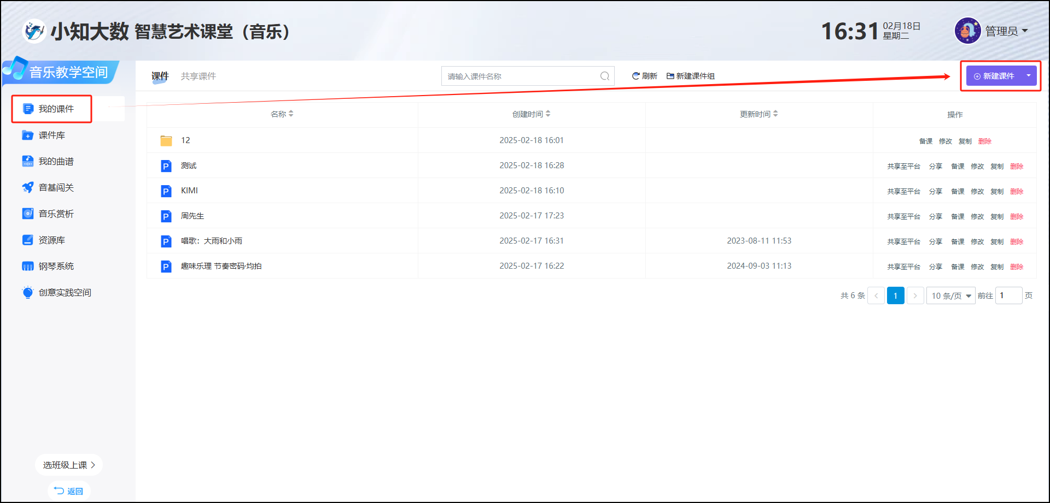The height and width of the screenshot is (503, 1050).
Task: Open the 管理员 user dropdown
Action: 1006,31
